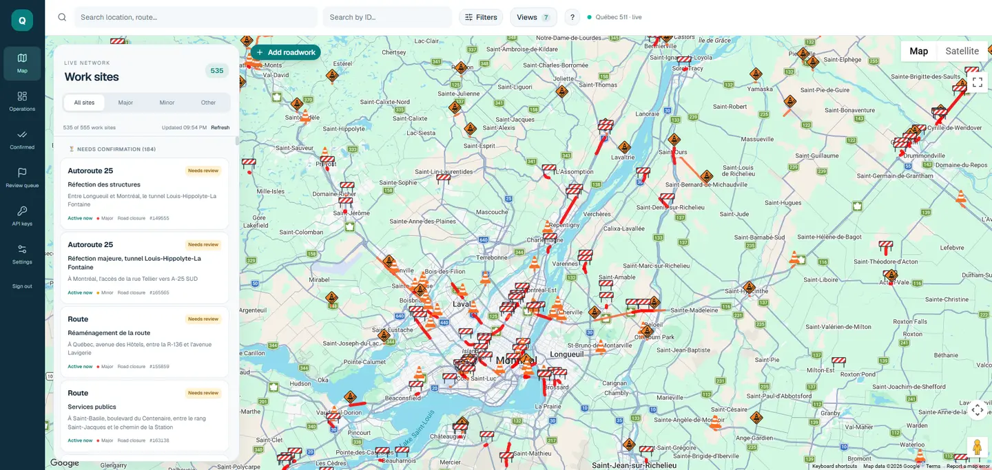
Task: Open the Operations section
Action: (x=22, y=101)
